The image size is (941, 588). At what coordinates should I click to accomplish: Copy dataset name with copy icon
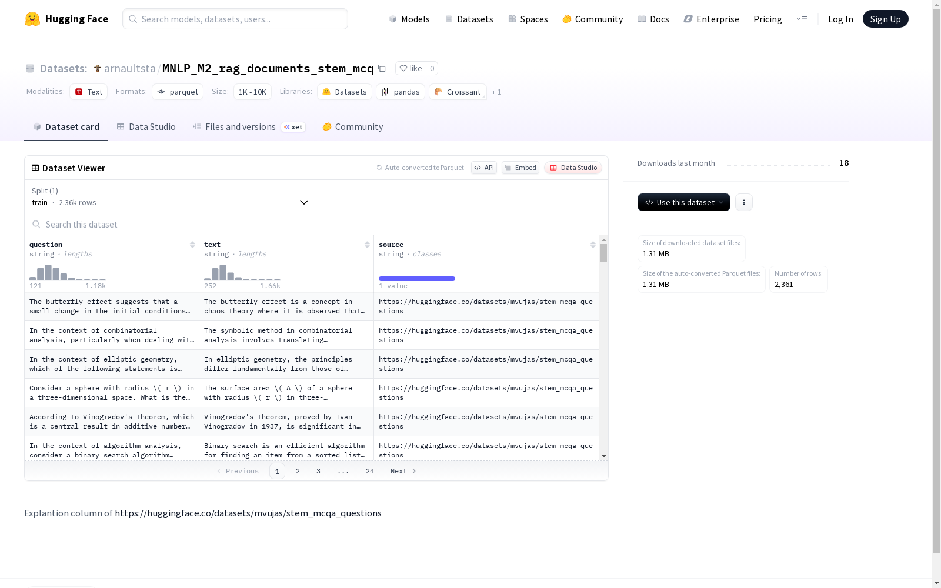point(382,68)
